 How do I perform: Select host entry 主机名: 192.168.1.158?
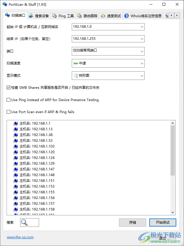click(x=37, y=209)
